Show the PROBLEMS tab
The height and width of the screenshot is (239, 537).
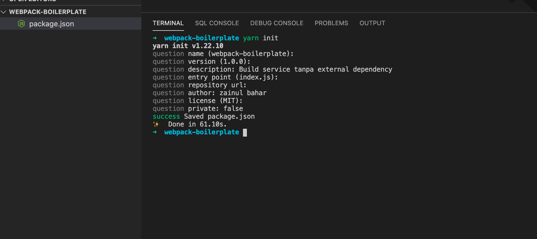331,23
